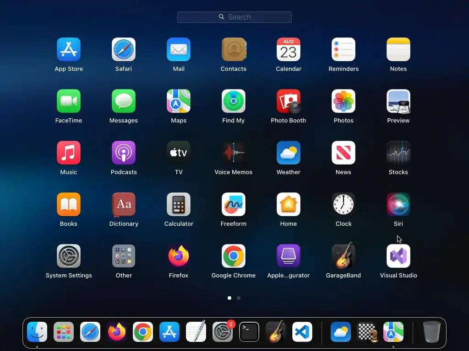
Task: Open the Photos app
Action: 344,101
